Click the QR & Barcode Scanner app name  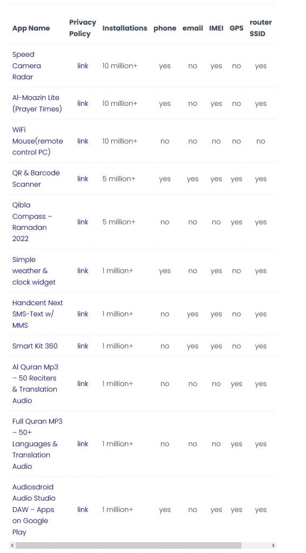(36, 178)
